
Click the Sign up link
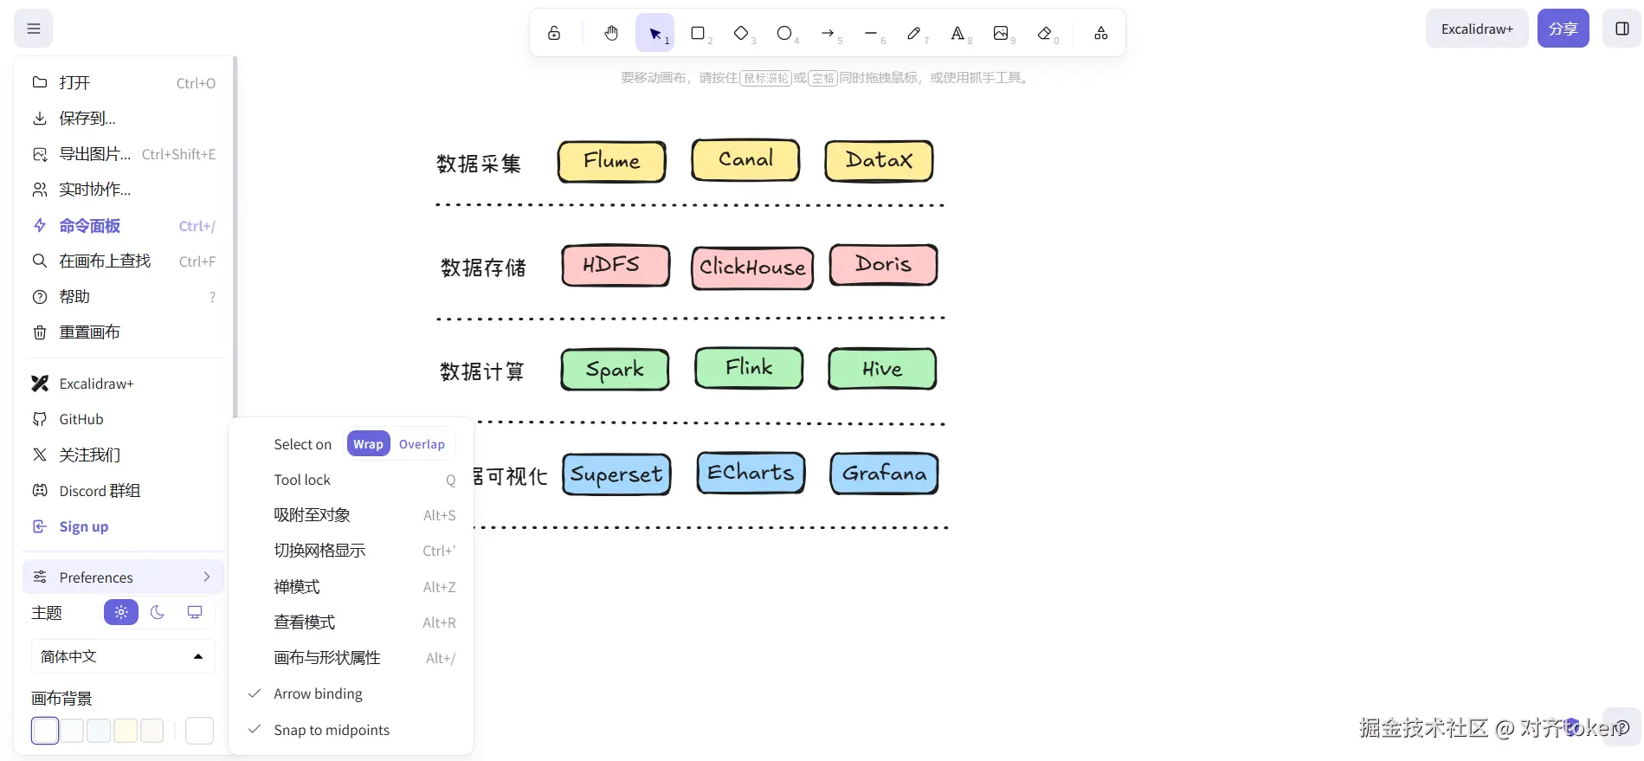[x=123, y=526]
